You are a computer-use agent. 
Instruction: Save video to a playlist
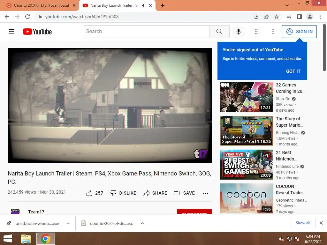click(184, 193)
